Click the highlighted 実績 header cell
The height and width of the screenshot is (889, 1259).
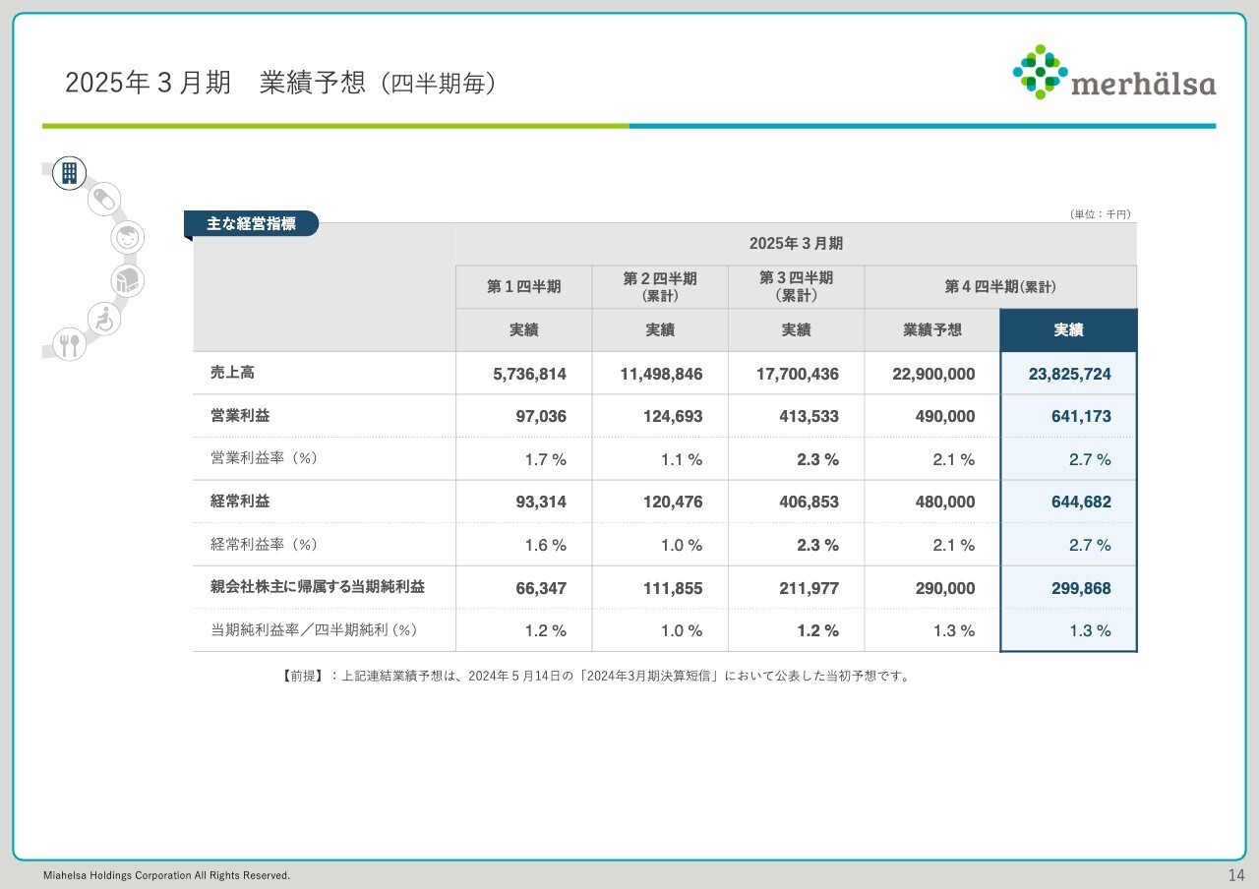[x=1068, y=330]
